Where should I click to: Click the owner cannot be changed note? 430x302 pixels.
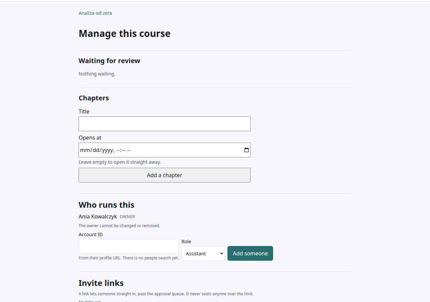[x=119, y=226]
